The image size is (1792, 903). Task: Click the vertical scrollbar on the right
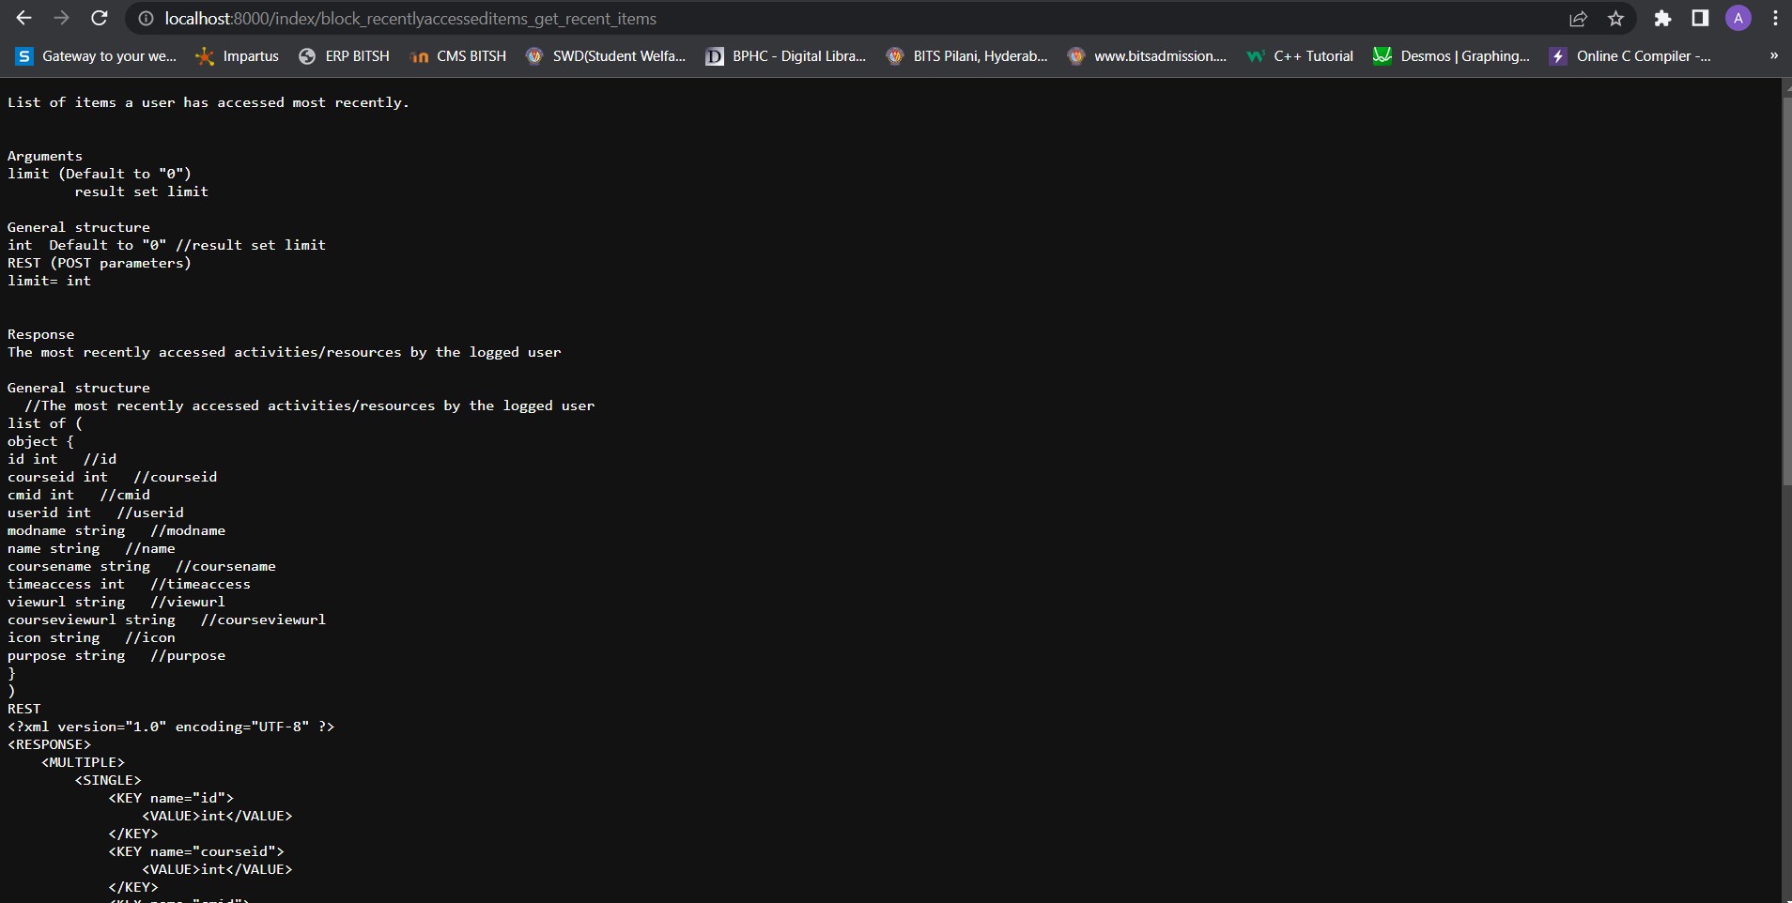pyautogui.click(x=1784, y=282)
